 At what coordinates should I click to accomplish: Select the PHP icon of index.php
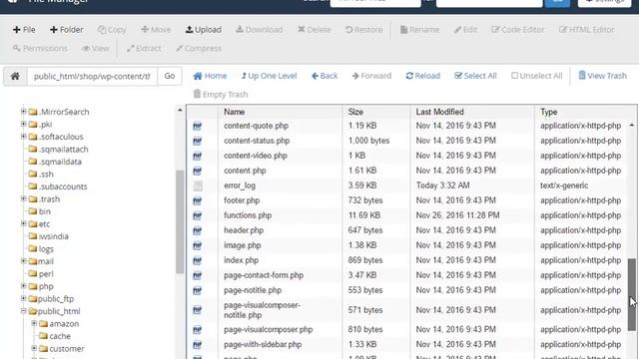198,261
